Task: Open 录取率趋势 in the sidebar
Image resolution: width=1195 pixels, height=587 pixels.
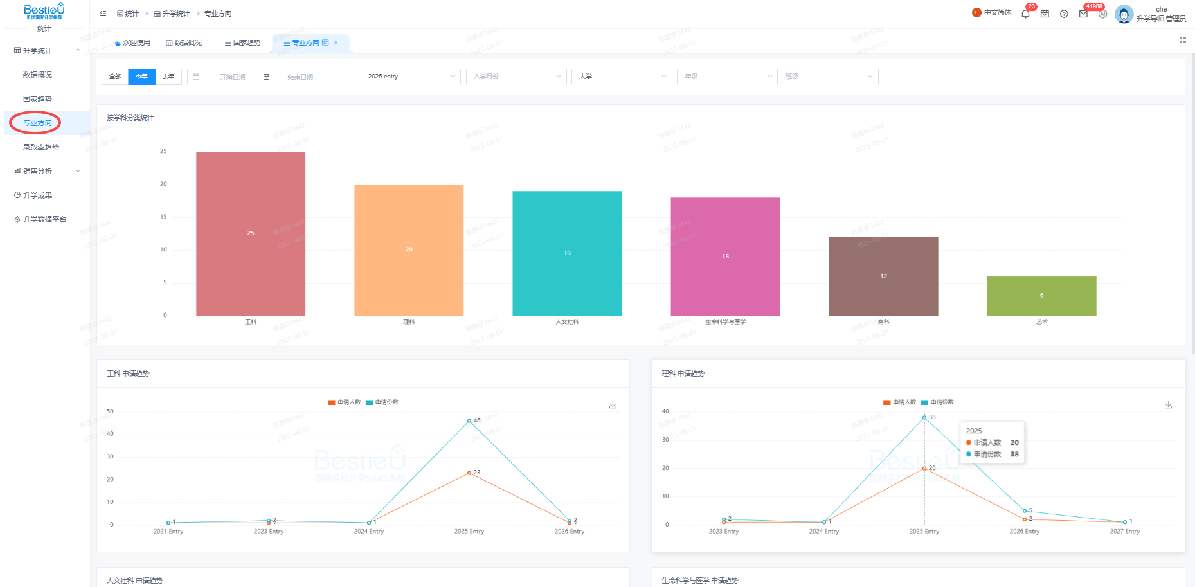Action: point(41,147)
